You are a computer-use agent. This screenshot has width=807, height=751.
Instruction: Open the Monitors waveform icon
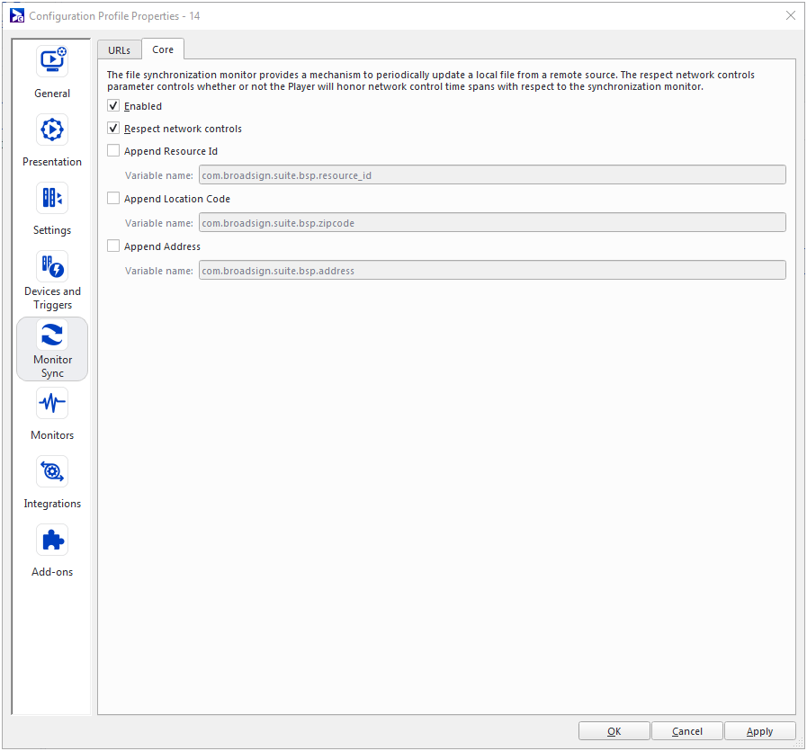(52, 404)
